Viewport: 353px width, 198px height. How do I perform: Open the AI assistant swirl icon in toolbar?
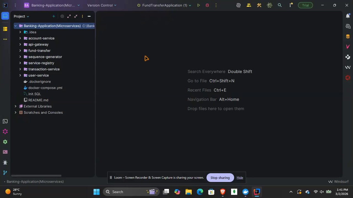click(x=239, y=5)
